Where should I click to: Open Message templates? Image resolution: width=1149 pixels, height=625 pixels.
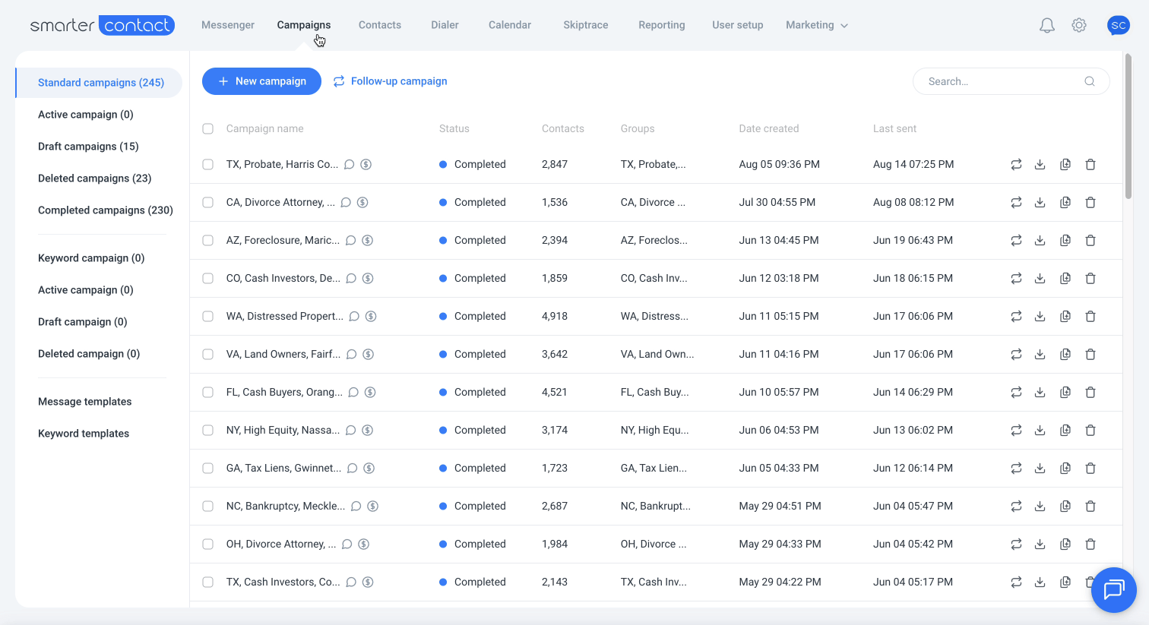pyautogui.click(x=85, y=402)
